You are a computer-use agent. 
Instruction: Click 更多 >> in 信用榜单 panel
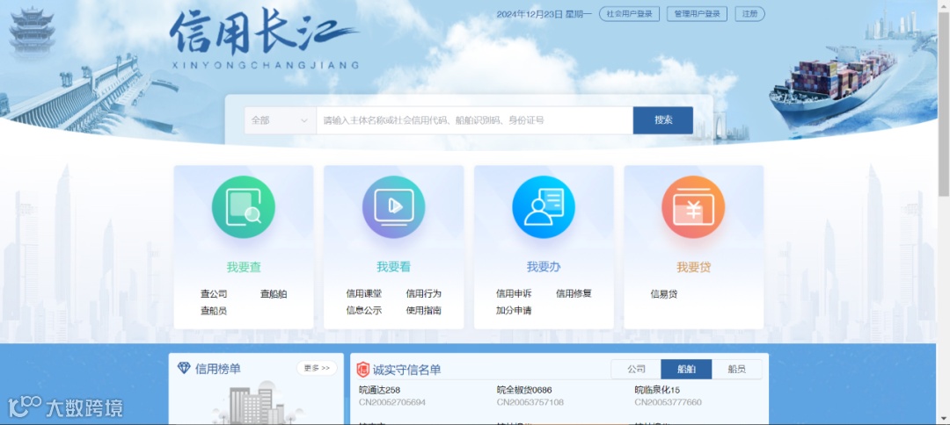tap(317, 368)
